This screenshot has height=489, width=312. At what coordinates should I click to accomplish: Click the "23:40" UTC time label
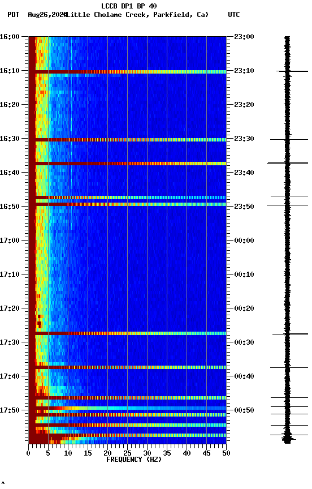(x=244, y=173)
